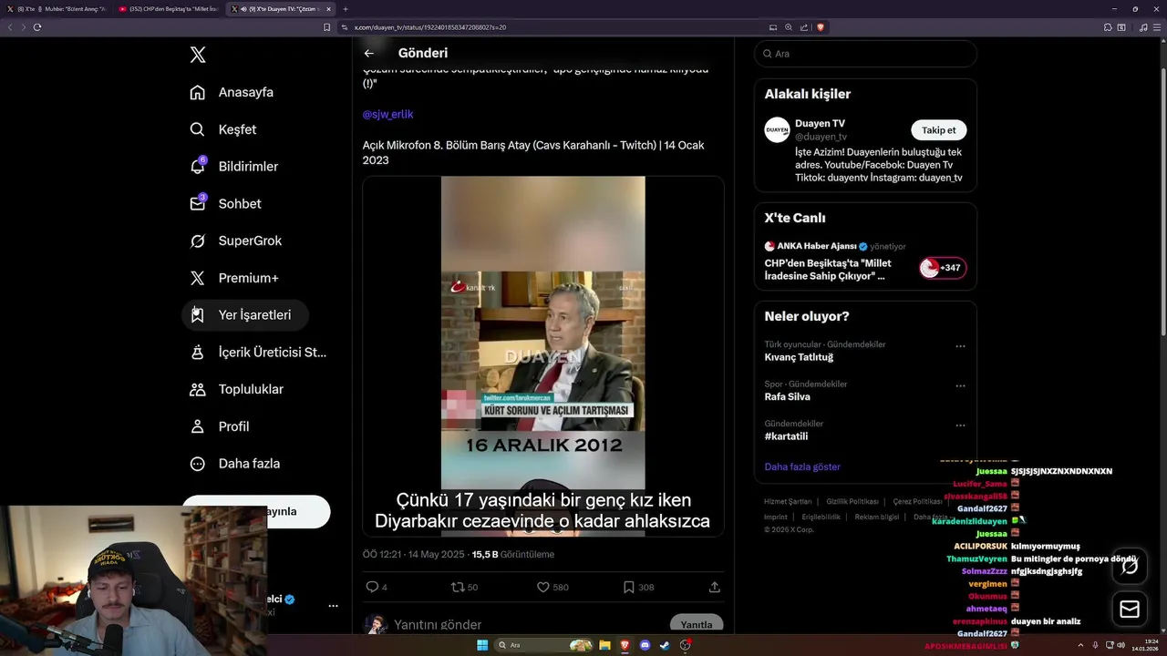This screenshot has height=656, width=1167.
Task: Open the @sjw_erlik mention link
Action: 388,114
